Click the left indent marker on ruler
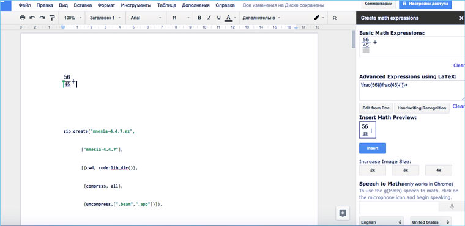Image resolution: width=465 pixels, height=226 pixels. pyautogui.click(x=63, y=27)
